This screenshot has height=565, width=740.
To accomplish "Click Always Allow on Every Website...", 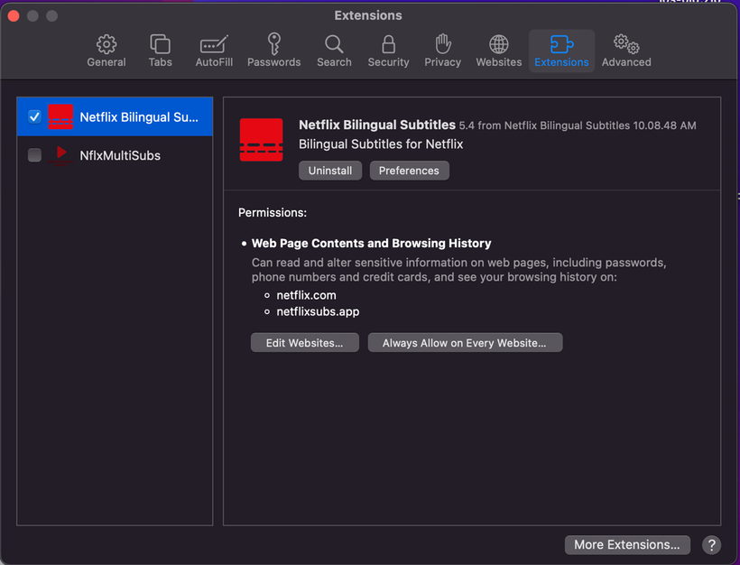I will point(465,343).
